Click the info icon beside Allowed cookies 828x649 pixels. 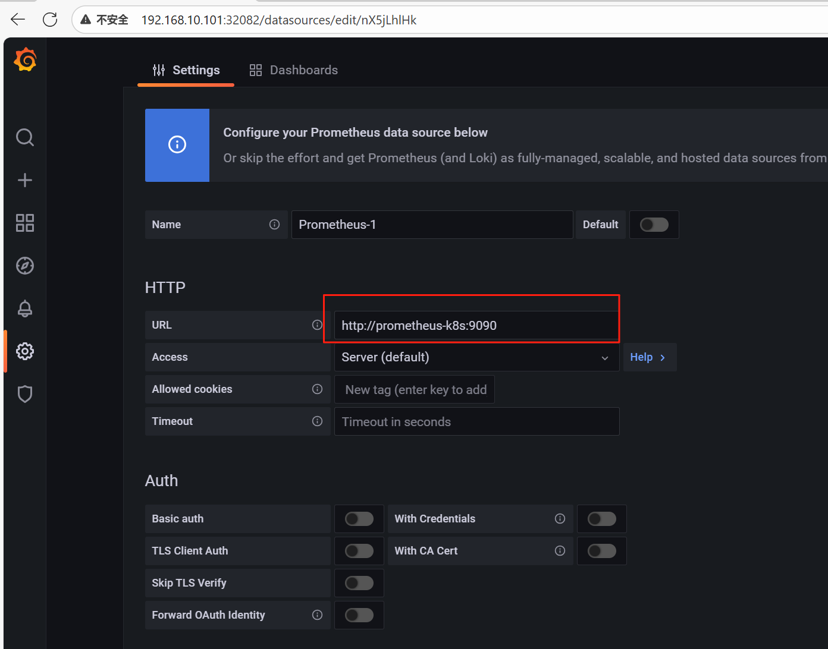[x=317, y=389]
